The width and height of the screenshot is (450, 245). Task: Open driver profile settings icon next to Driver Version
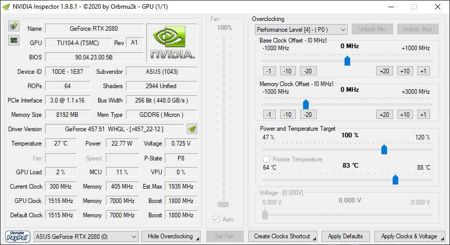[x=192, y=129]
